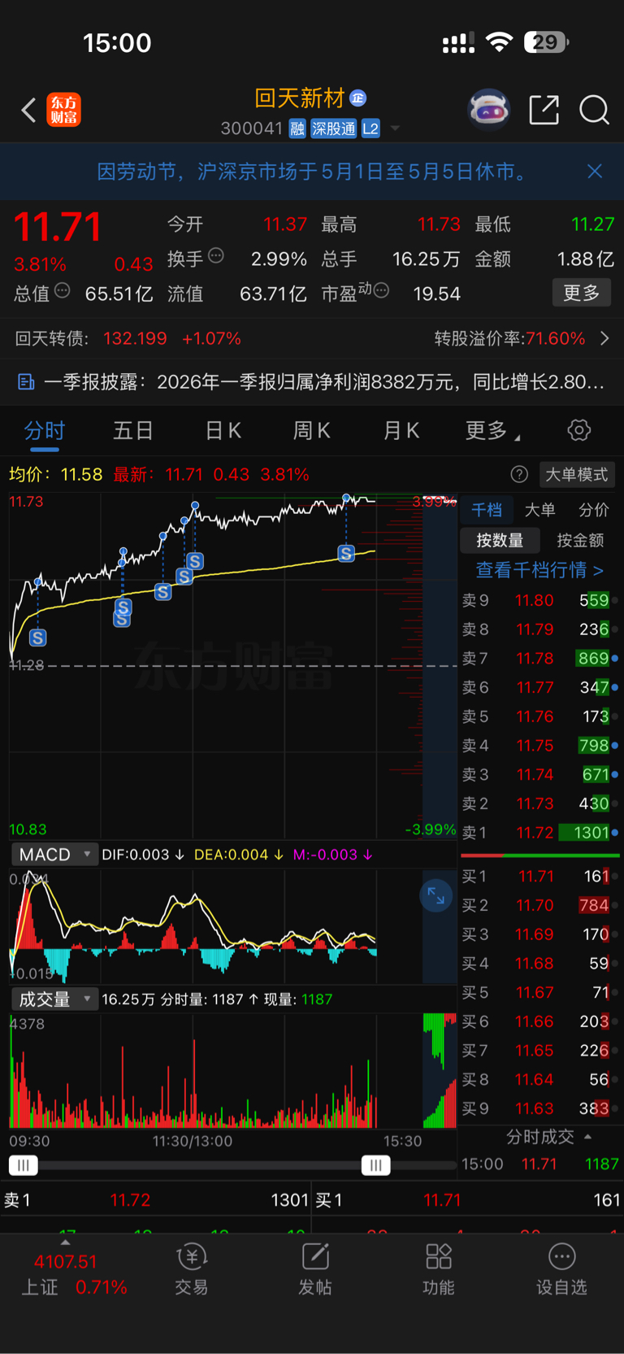The width and height of the screenshot is (624, 1354).
Task: Tap info icon beside 总值
Action: click(x=62, y=290)
